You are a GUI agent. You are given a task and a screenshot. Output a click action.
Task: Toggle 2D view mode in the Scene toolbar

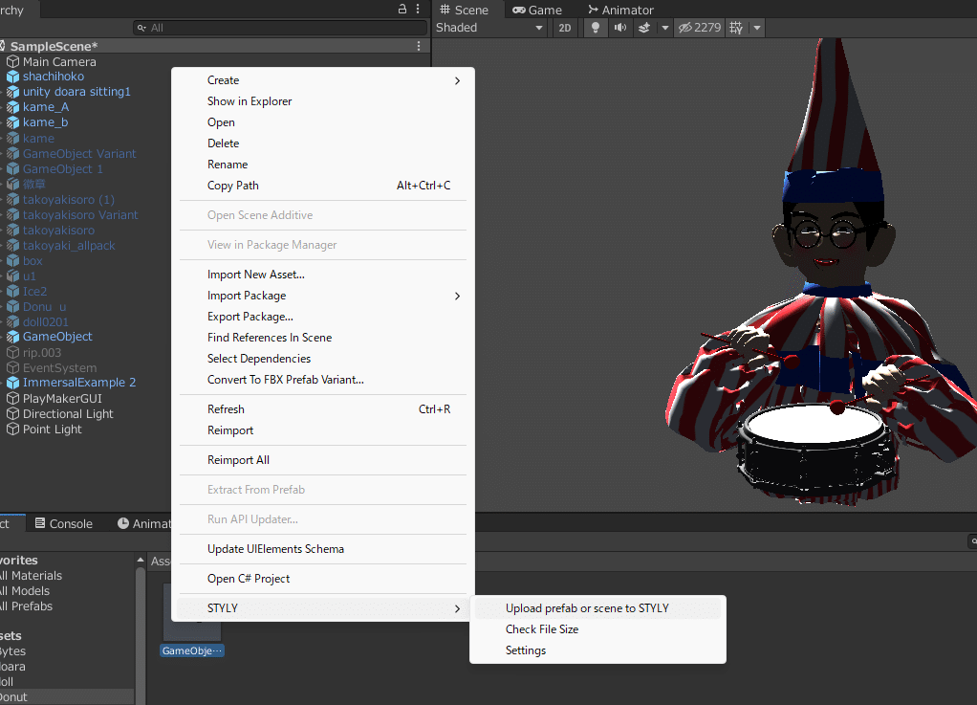tap(565, 28)
